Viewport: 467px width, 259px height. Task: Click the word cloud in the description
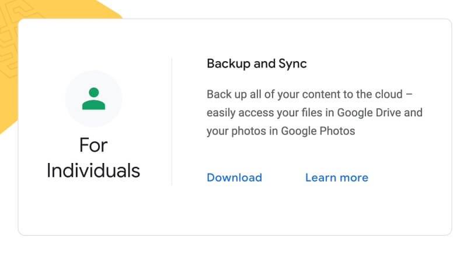tap(388, 94)
